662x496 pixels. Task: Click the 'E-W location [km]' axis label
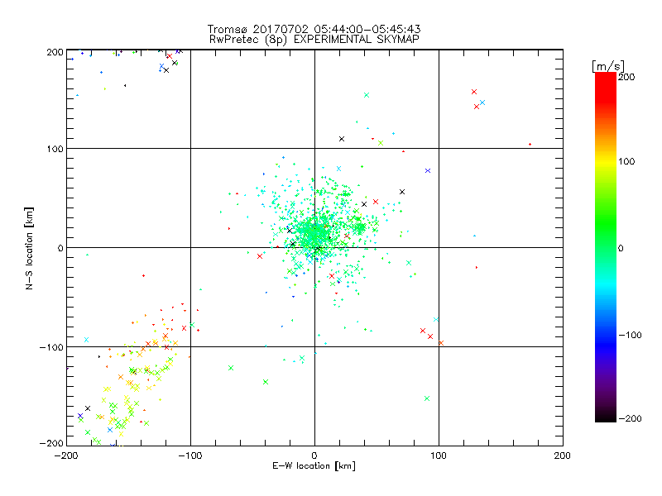click(314, 466)
